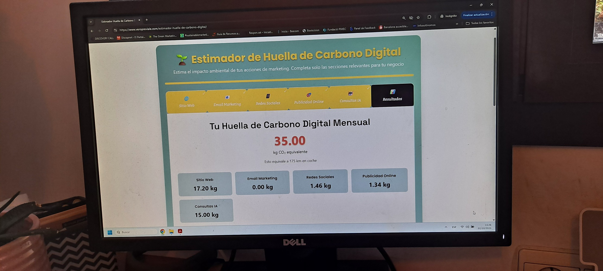Image resolution: width=603 pixels, height=271 pixels.
Task: Click the browser reload page icon
Action: coord(107,31)
